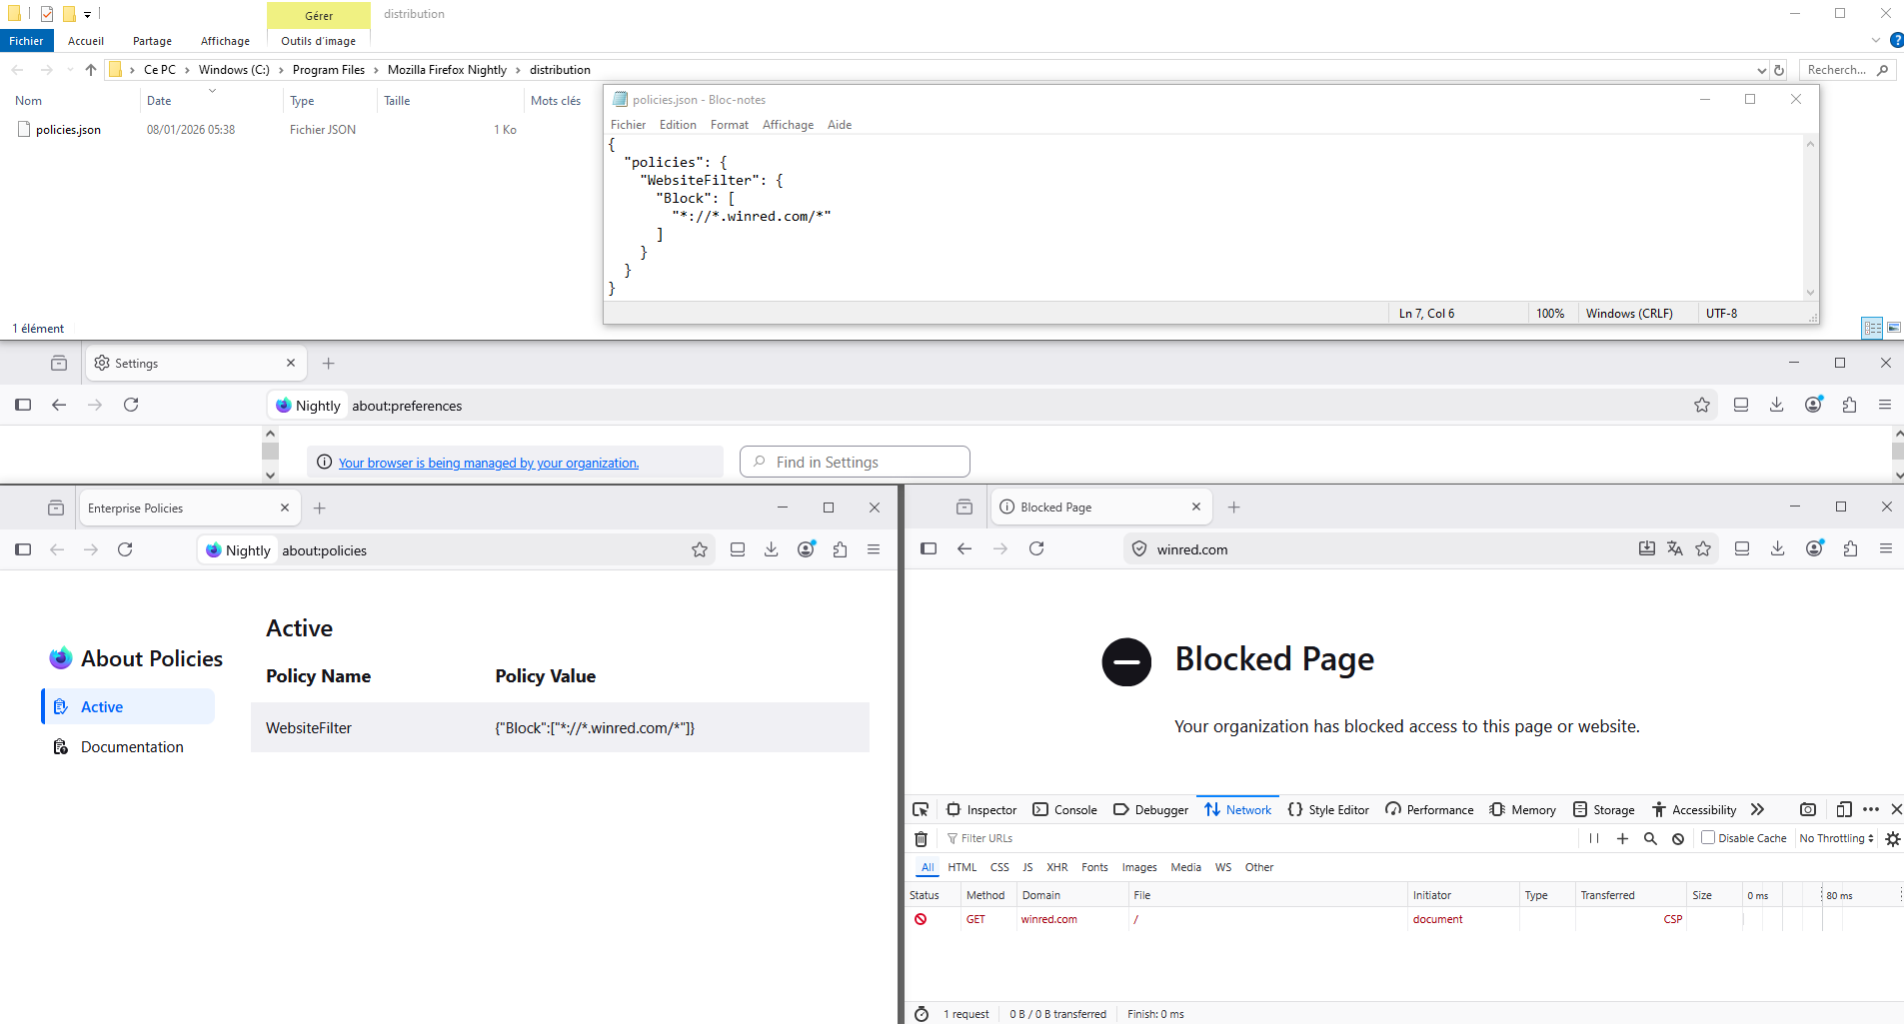Expand more DevTools tabs with chevron
Image resolution: width=1904 pixels, height=1024 pixels.
(1758, 809)
